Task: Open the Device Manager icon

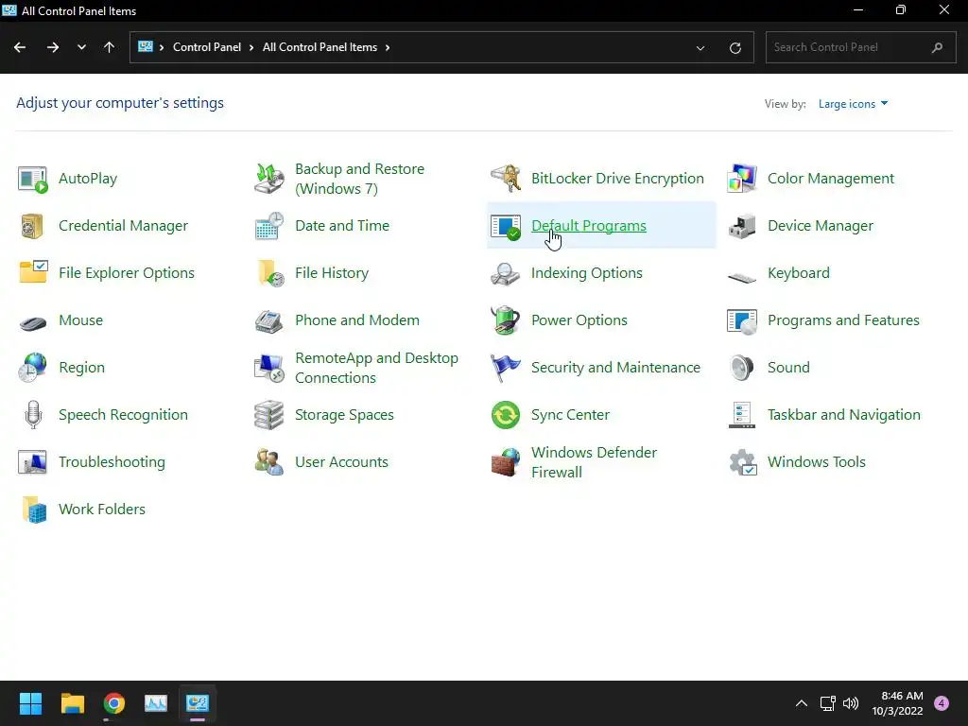Action: (x=742, y=226)
